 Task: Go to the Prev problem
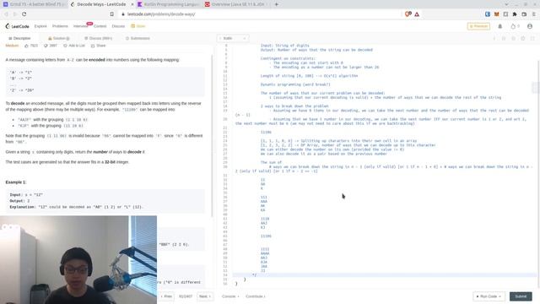pyautogui.click(x=166, y=296)
